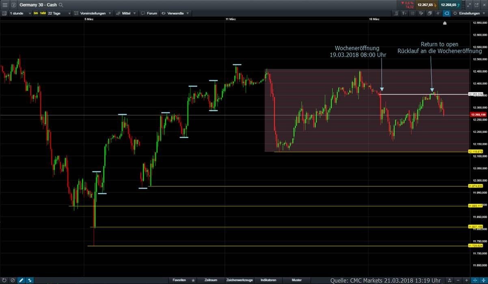Image resolution: width=488 pixels, height=284 pixels.
Task: Click the export icon at the bottom right
Action: [x=450, y=280]
